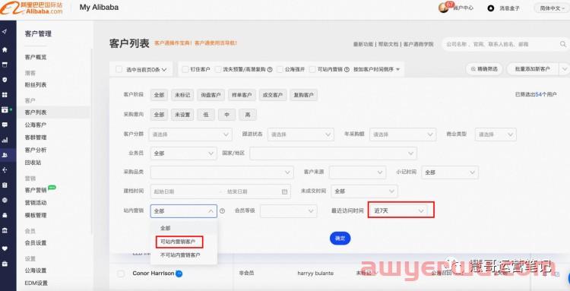
Task: Open the bank building icon in left rail
Action: pyautogui.click(x=5, y=230)
